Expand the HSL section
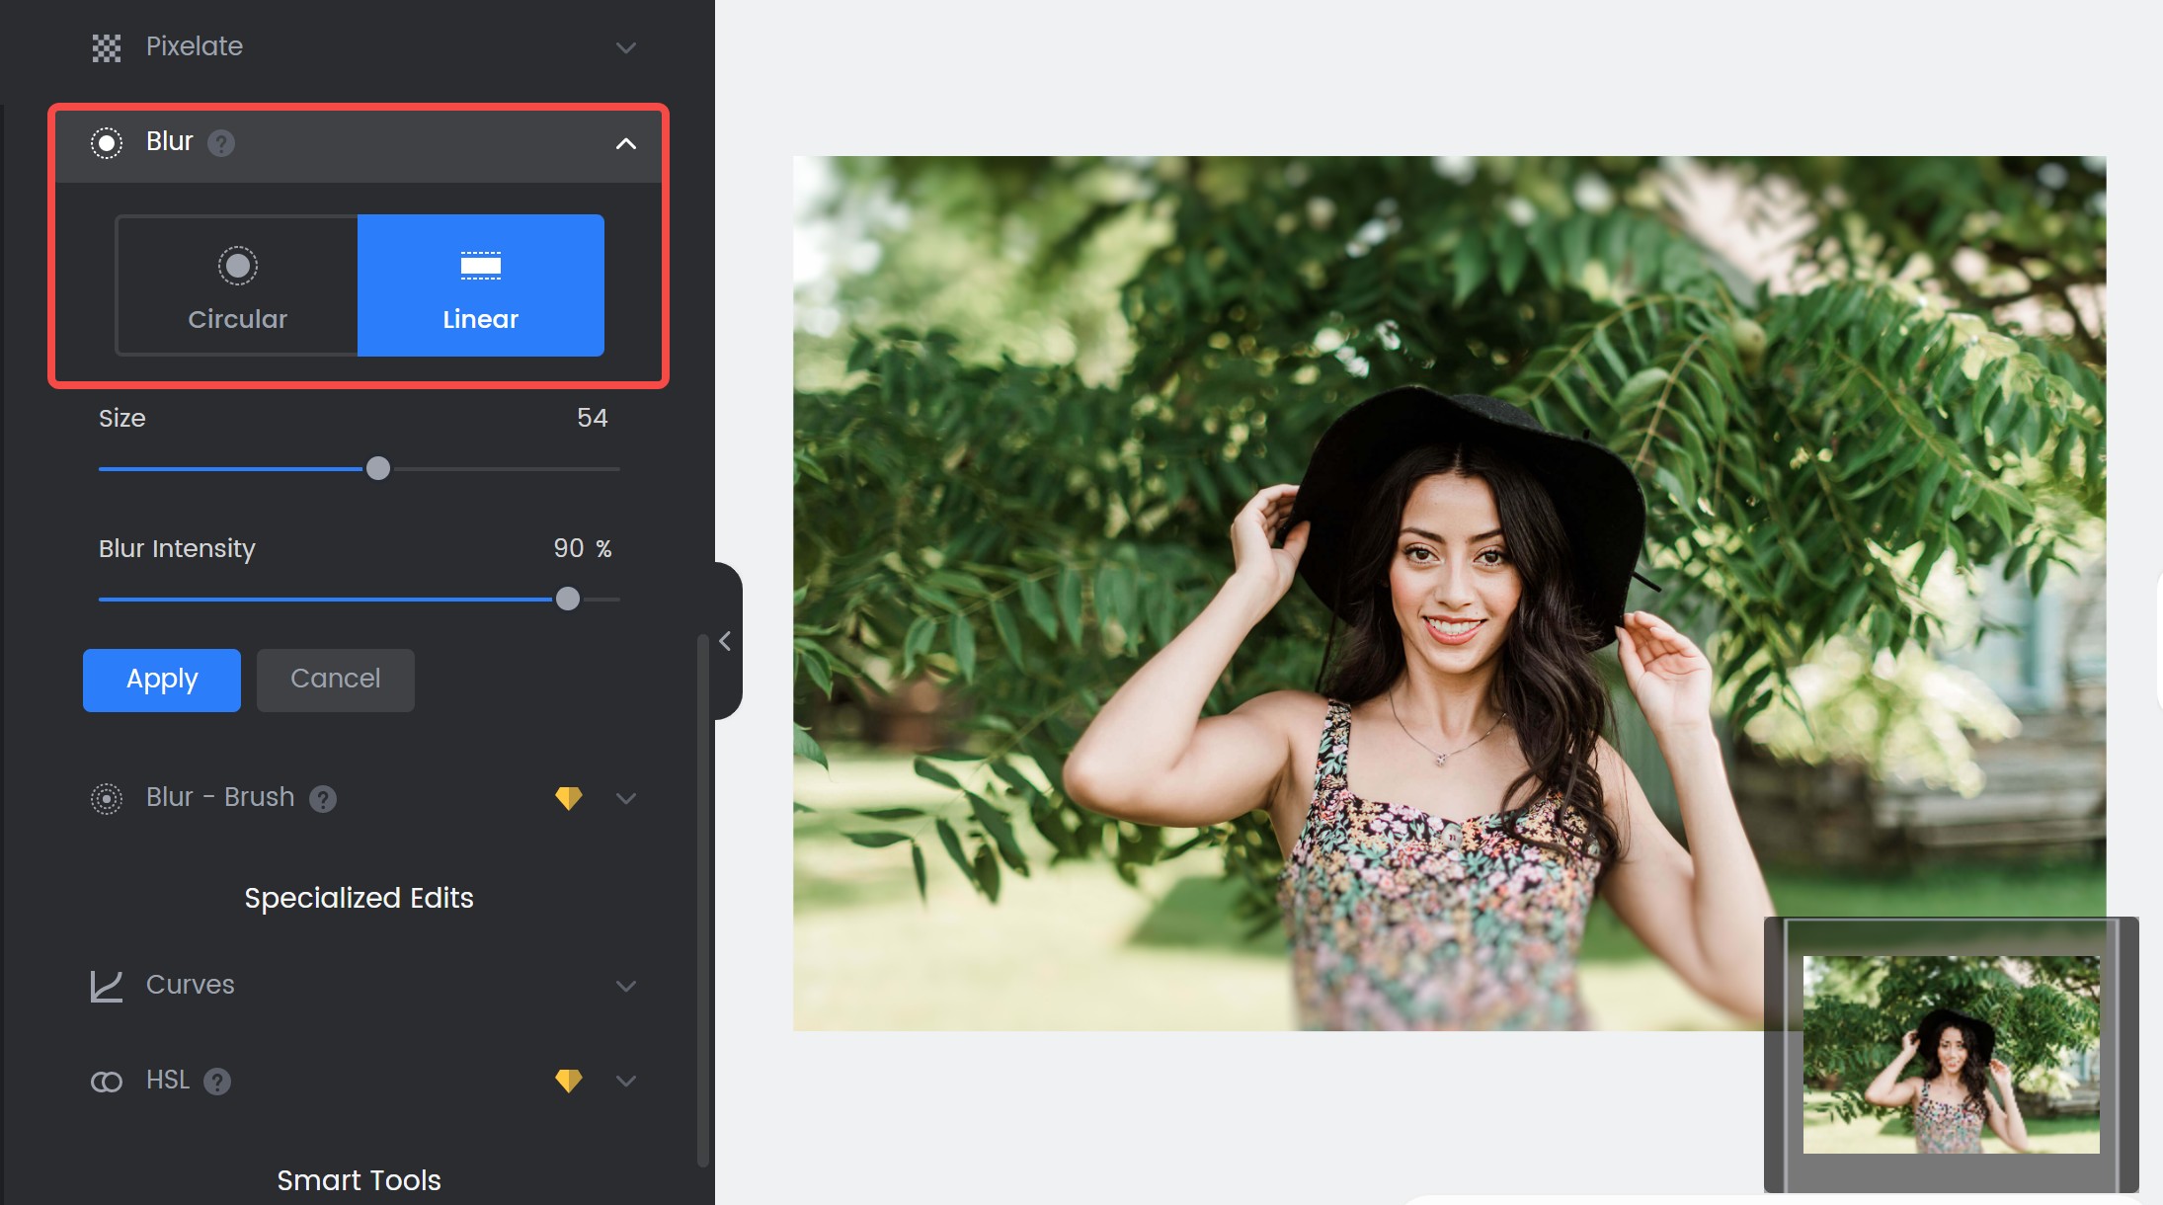 [x=626, y=1081]
